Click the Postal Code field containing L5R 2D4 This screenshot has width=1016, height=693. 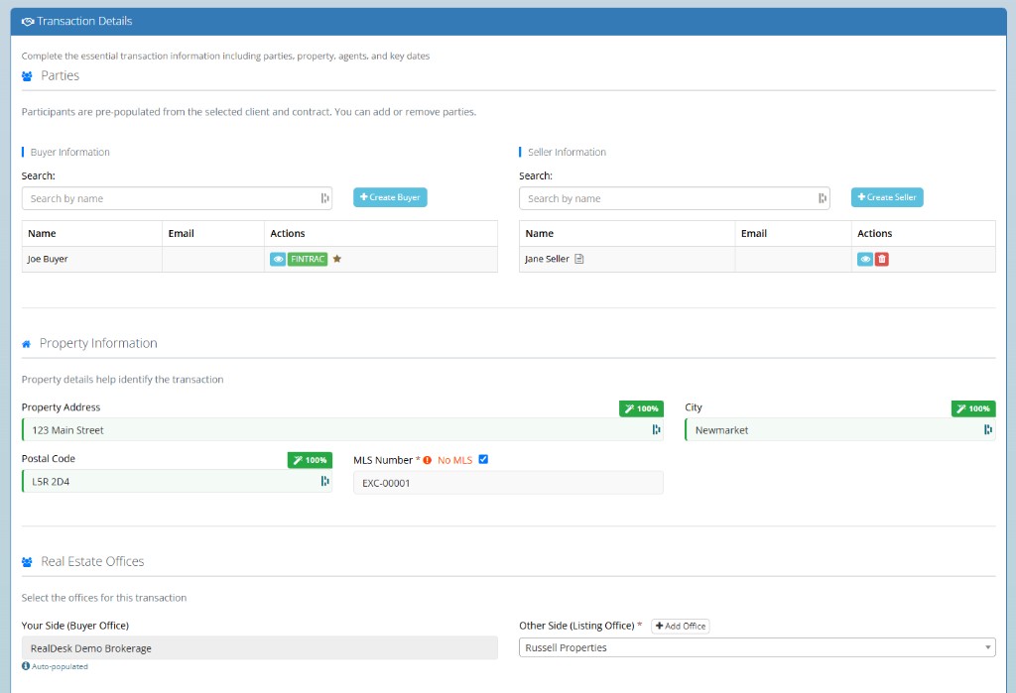177,481
